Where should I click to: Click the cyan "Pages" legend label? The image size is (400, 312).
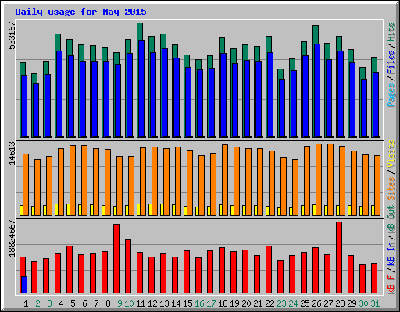point(391,95)
